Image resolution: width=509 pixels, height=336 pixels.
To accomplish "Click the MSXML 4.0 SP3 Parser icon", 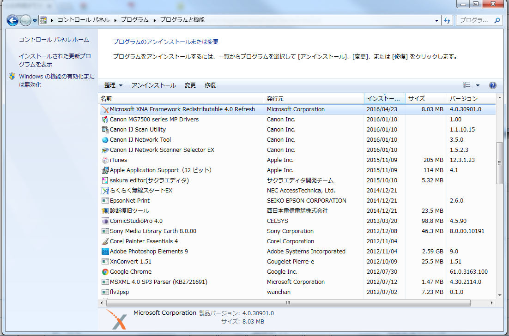I will [x=105, y=282].
